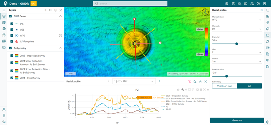Open the pencil-ruler drawing tools icon
The image size is (271, 125).
4,35
